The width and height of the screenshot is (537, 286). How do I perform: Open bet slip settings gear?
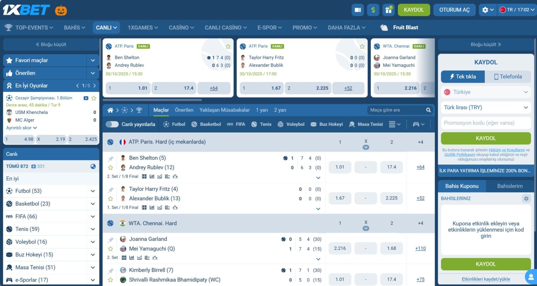[x=526, y=199]
